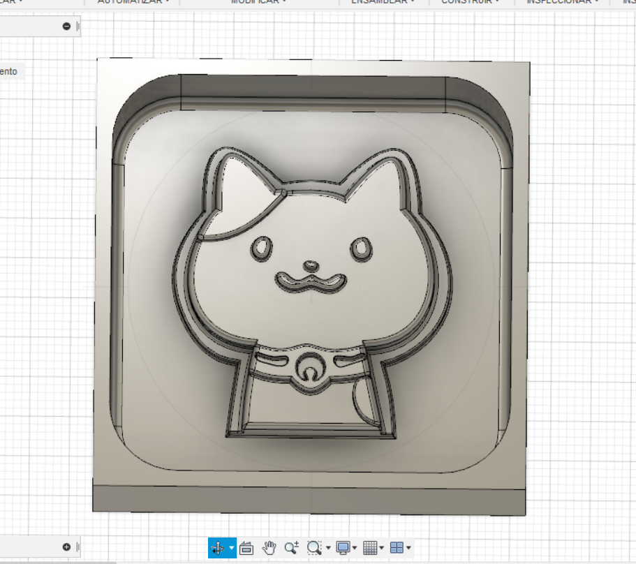
Task: Expand the bottom panel with plus icon
Action: 66,547
